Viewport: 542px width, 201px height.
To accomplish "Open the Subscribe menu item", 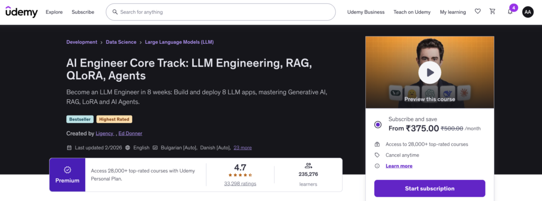I will [x=83, y=12].
